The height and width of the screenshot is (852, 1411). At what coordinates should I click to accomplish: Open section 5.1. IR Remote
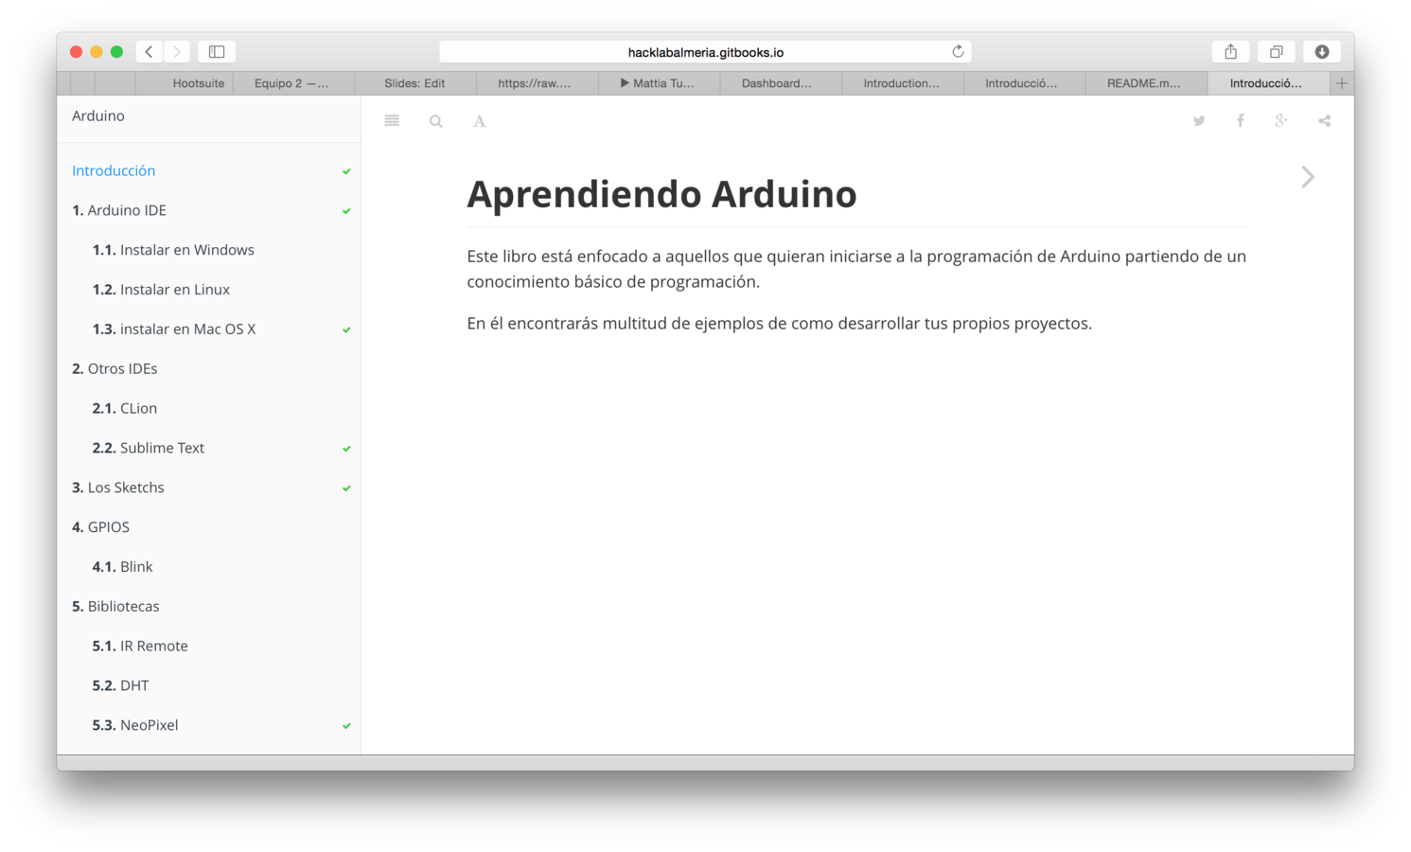140,647
